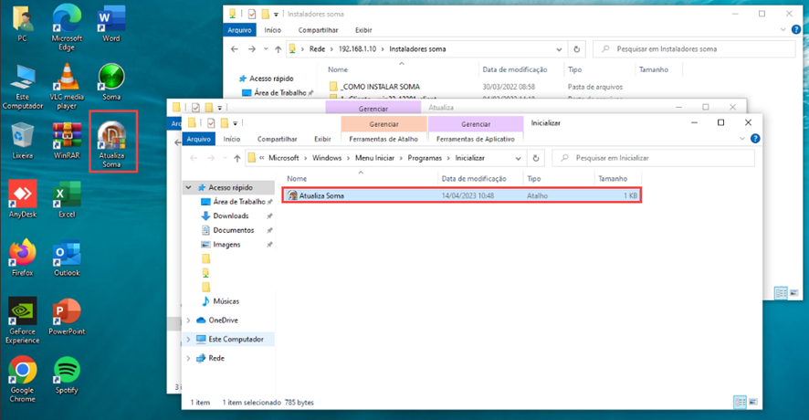Switch to large icons view in the Inicializar window

pos(752,402)
